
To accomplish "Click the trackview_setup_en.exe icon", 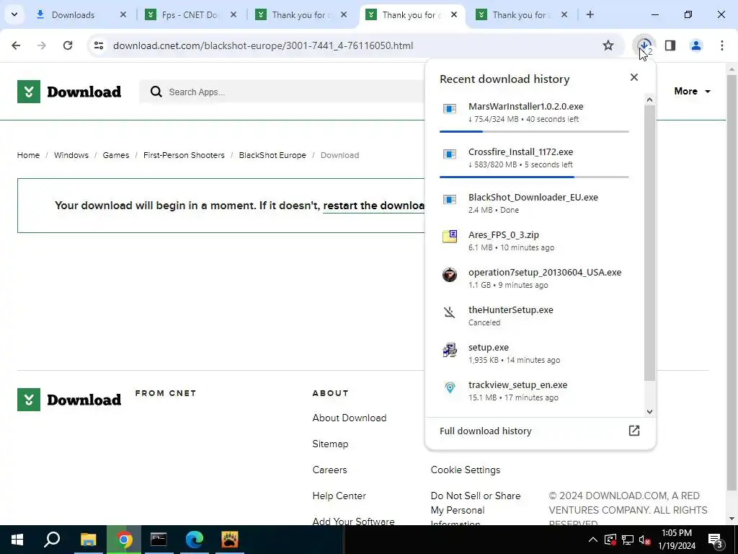I will [450, 387].
